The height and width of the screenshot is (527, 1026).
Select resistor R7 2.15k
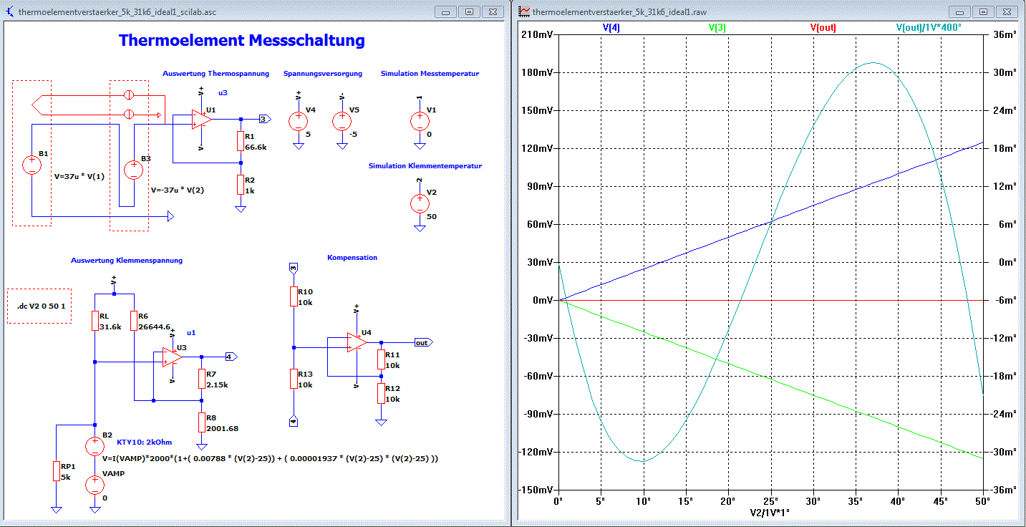point(201,379)
